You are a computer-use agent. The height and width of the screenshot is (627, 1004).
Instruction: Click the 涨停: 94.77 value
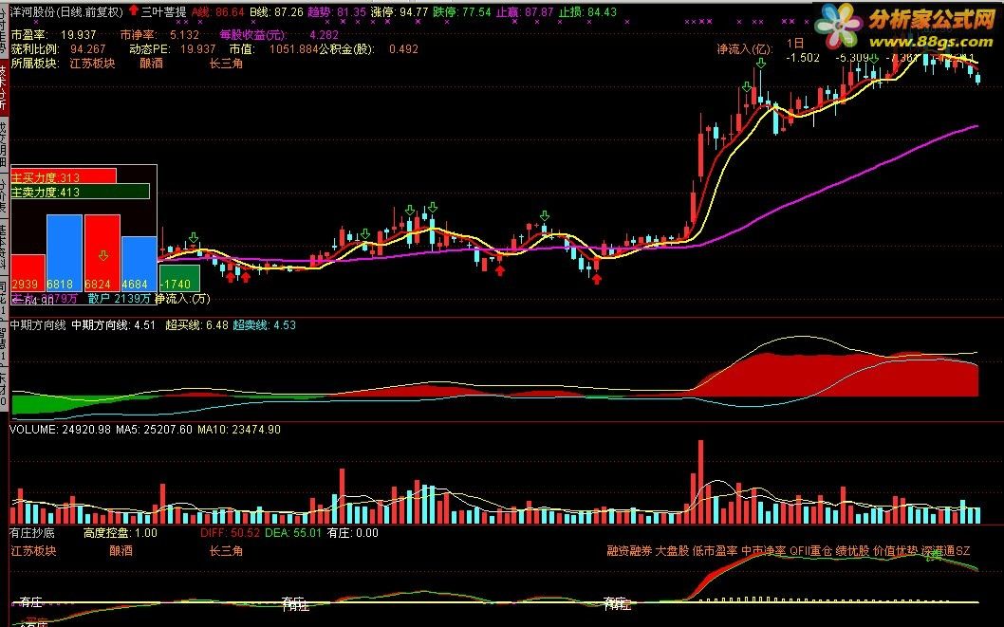399,11
